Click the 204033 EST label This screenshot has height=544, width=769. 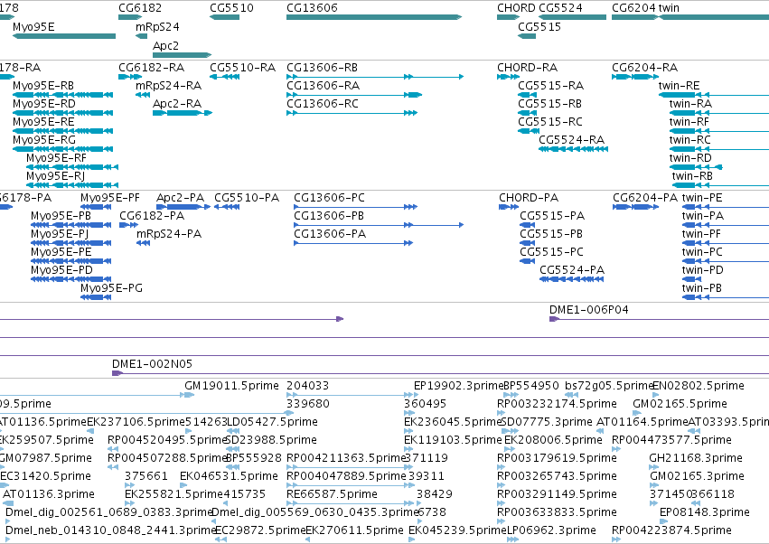pyautogui.click(x=307, y=386)
